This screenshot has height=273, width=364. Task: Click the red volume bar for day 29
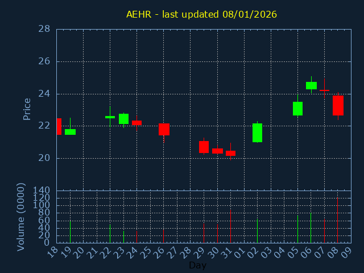[x=204, y=233]
